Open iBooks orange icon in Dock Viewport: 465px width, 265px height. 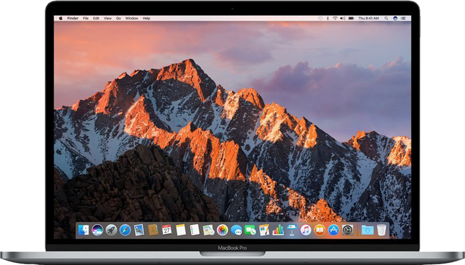(x=320, y=230)
